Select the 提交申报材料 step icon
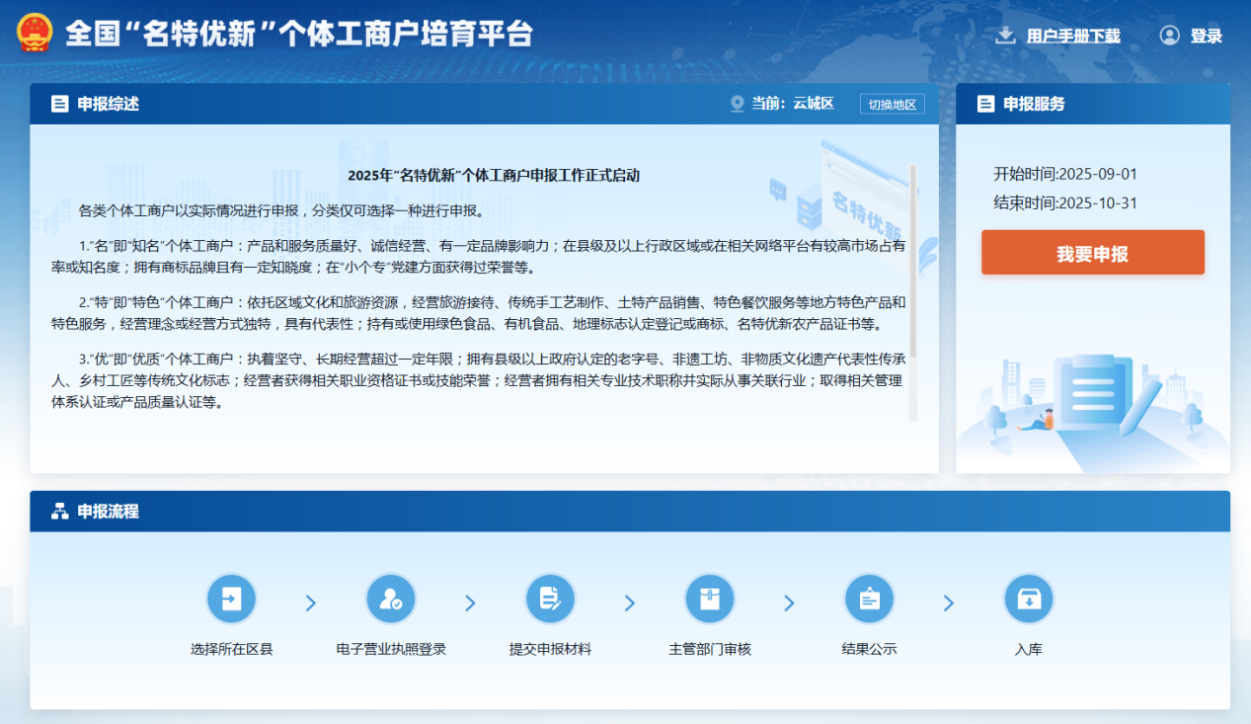Image resolution: width=1251 pixels, height=724 pixels. [550, 599]
